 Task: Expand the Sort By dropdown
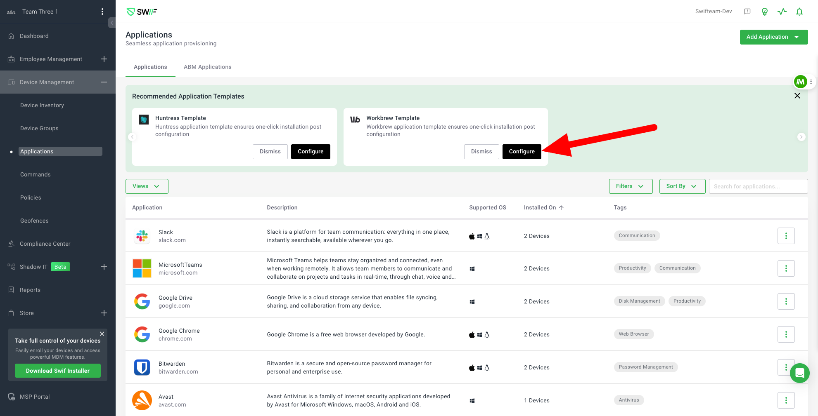(682, 186)
